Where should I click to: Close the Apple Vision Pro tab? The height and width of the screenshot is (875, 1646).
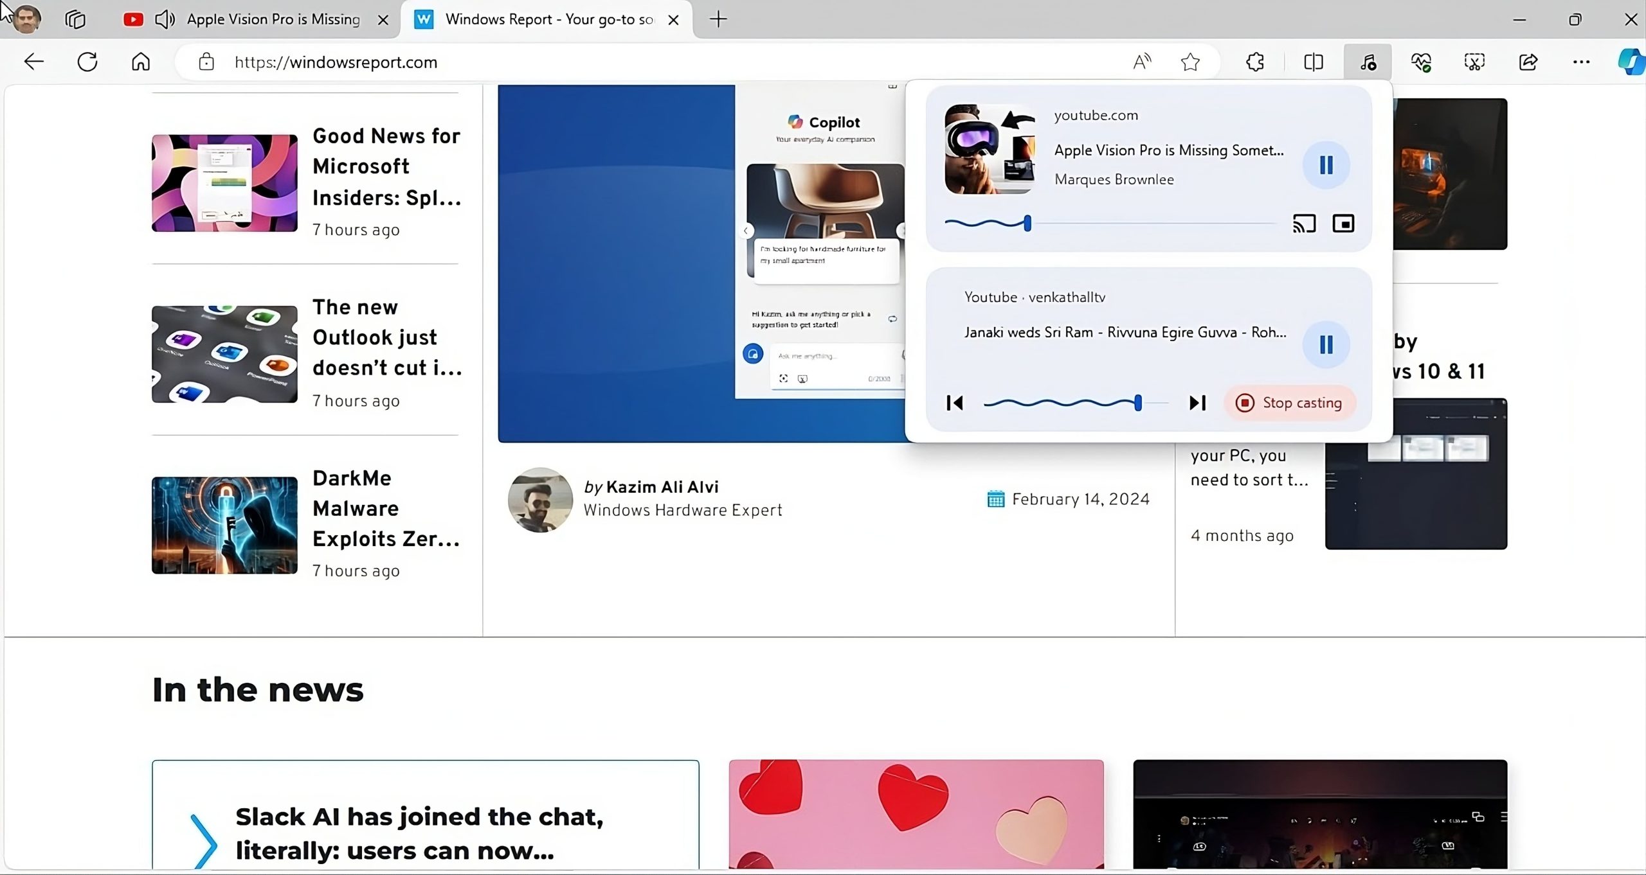[383, 20]
